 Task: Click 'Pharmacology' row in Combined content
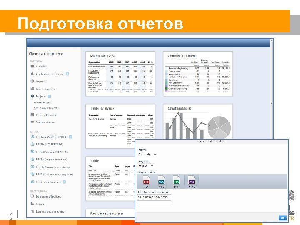tap(198, 71)
